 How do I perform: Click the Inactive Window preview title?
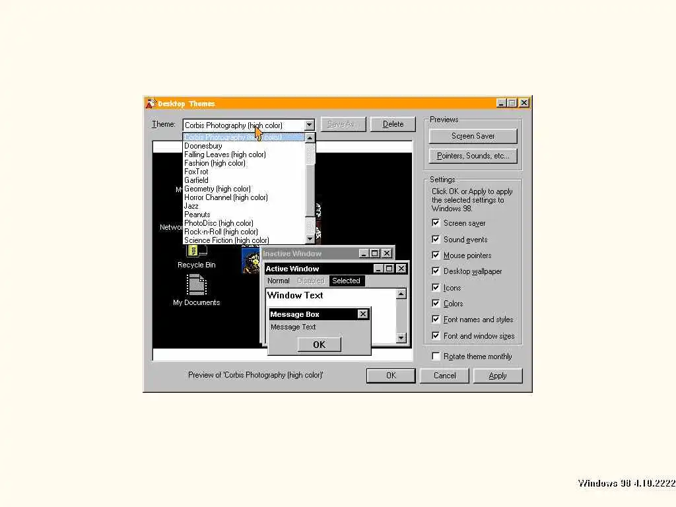pos(292,253)
